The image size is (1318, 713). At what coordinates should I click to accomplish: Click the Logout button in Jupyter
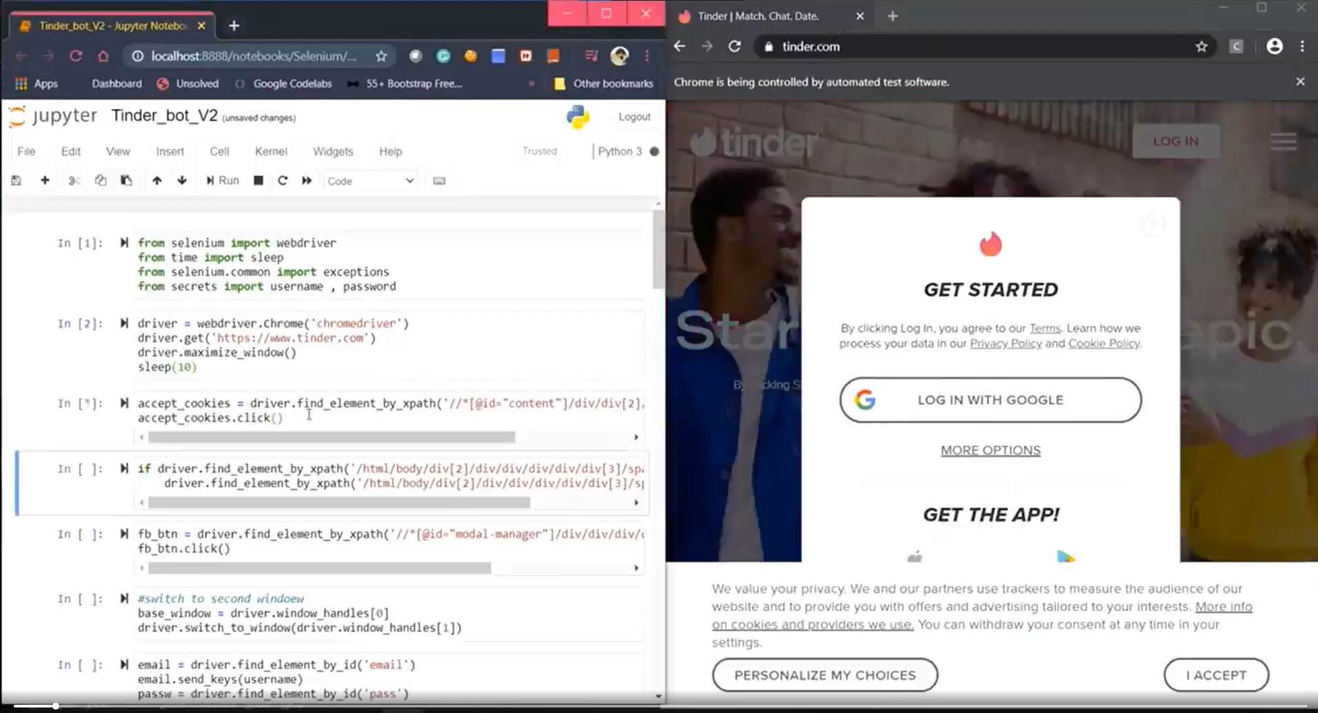click(634, 117)
